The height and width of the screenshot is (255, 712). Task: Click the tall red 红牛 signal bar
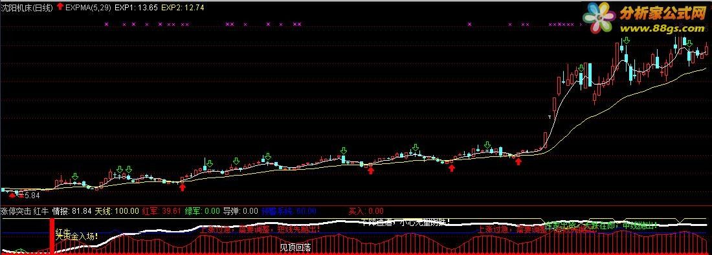click(52, 236)
